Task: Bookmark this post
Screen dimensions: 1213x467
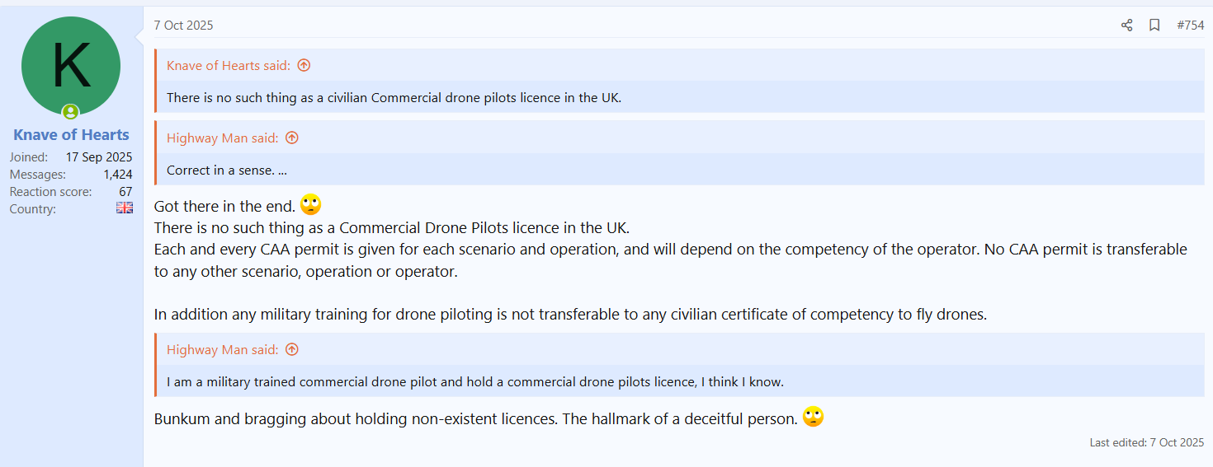Action: click(1154, 26)
